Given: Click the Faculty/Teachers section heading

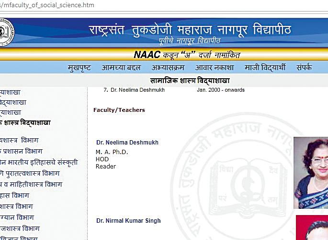Looking at the screenshot, I should coord(119,110).
